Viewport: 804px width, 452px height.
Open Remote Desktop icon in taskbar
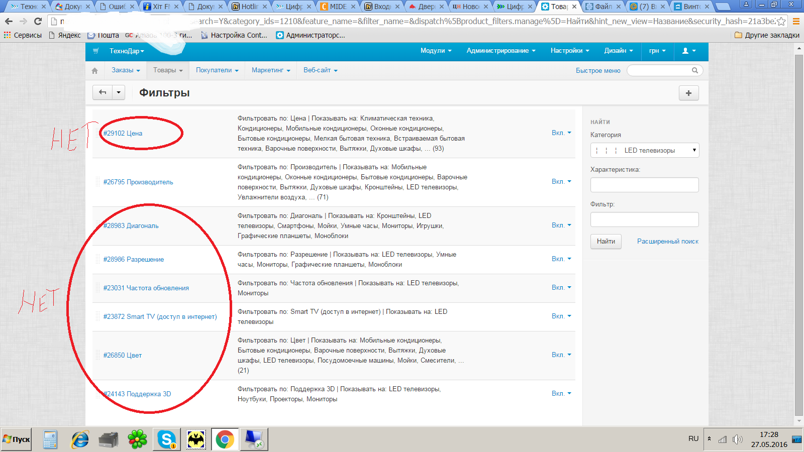click(x=254, y=439)
